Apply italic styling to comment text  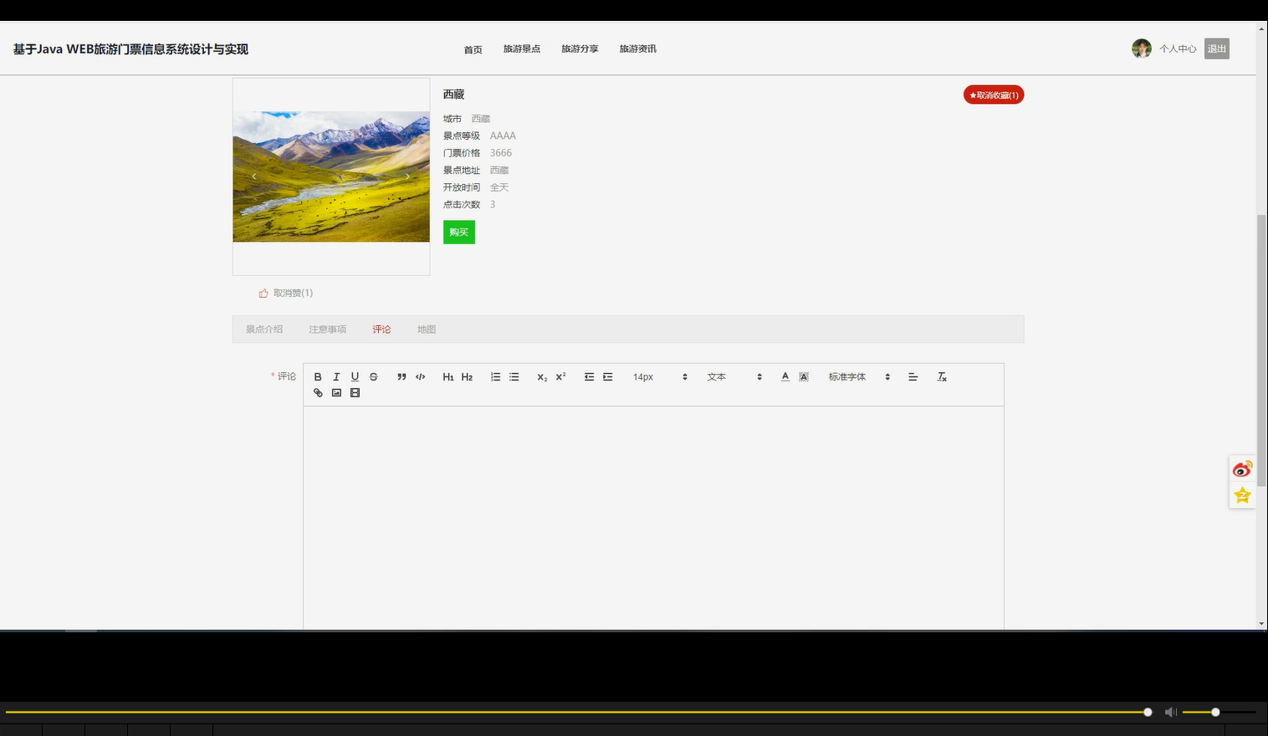tap(336, 376)
